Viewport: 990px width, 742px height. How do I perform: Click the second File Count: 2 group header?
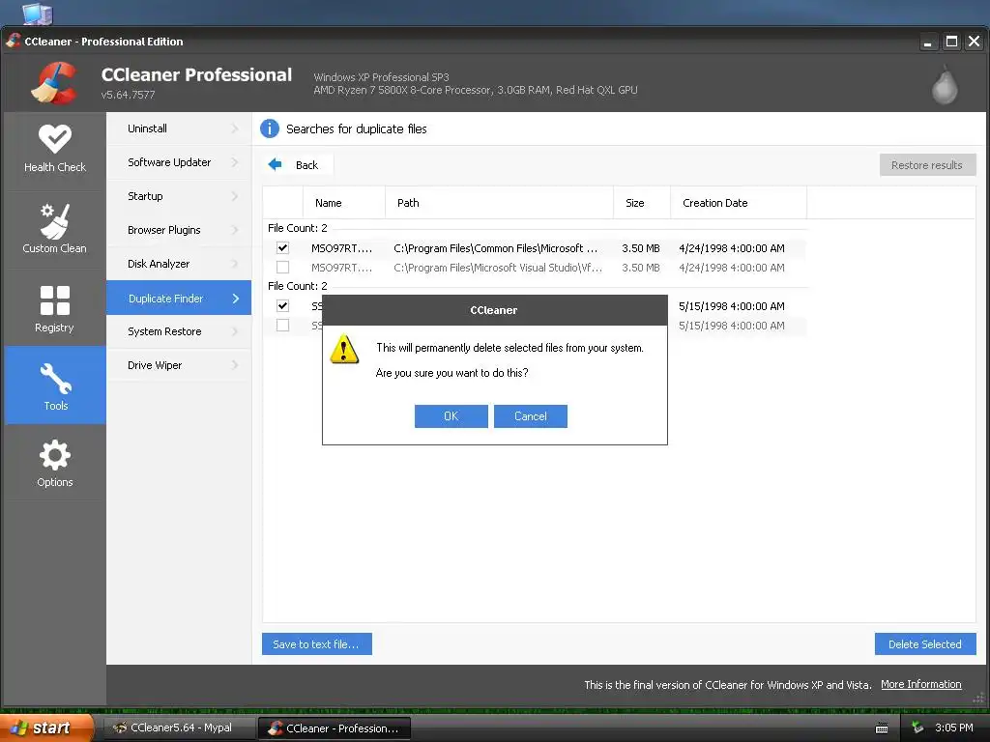click(298, 286)
